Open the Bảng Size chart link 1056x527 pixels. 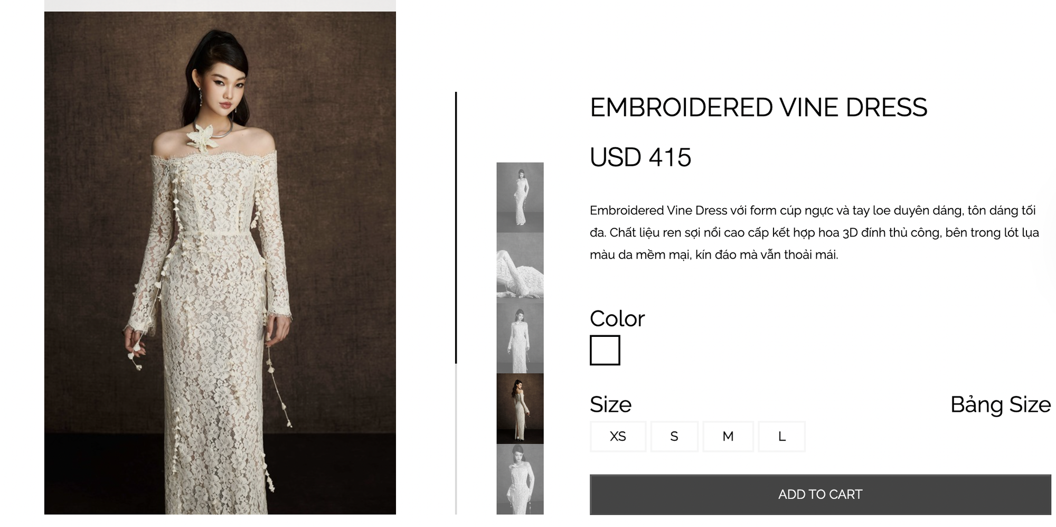(x=1001, y=404)
